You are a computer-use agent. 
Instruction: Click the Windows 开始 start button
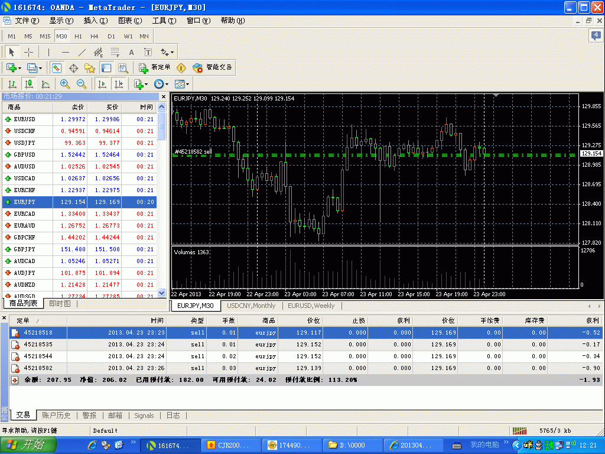[28, 445]
